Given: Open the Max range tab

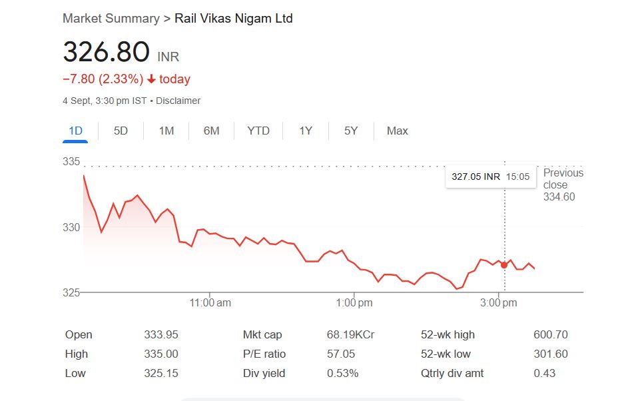Looking at the screenshot, I should click(397, 131).
